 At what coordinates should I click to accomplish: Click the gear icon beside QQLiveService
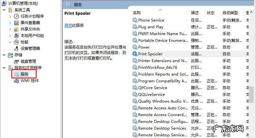(x=135, y=95)
